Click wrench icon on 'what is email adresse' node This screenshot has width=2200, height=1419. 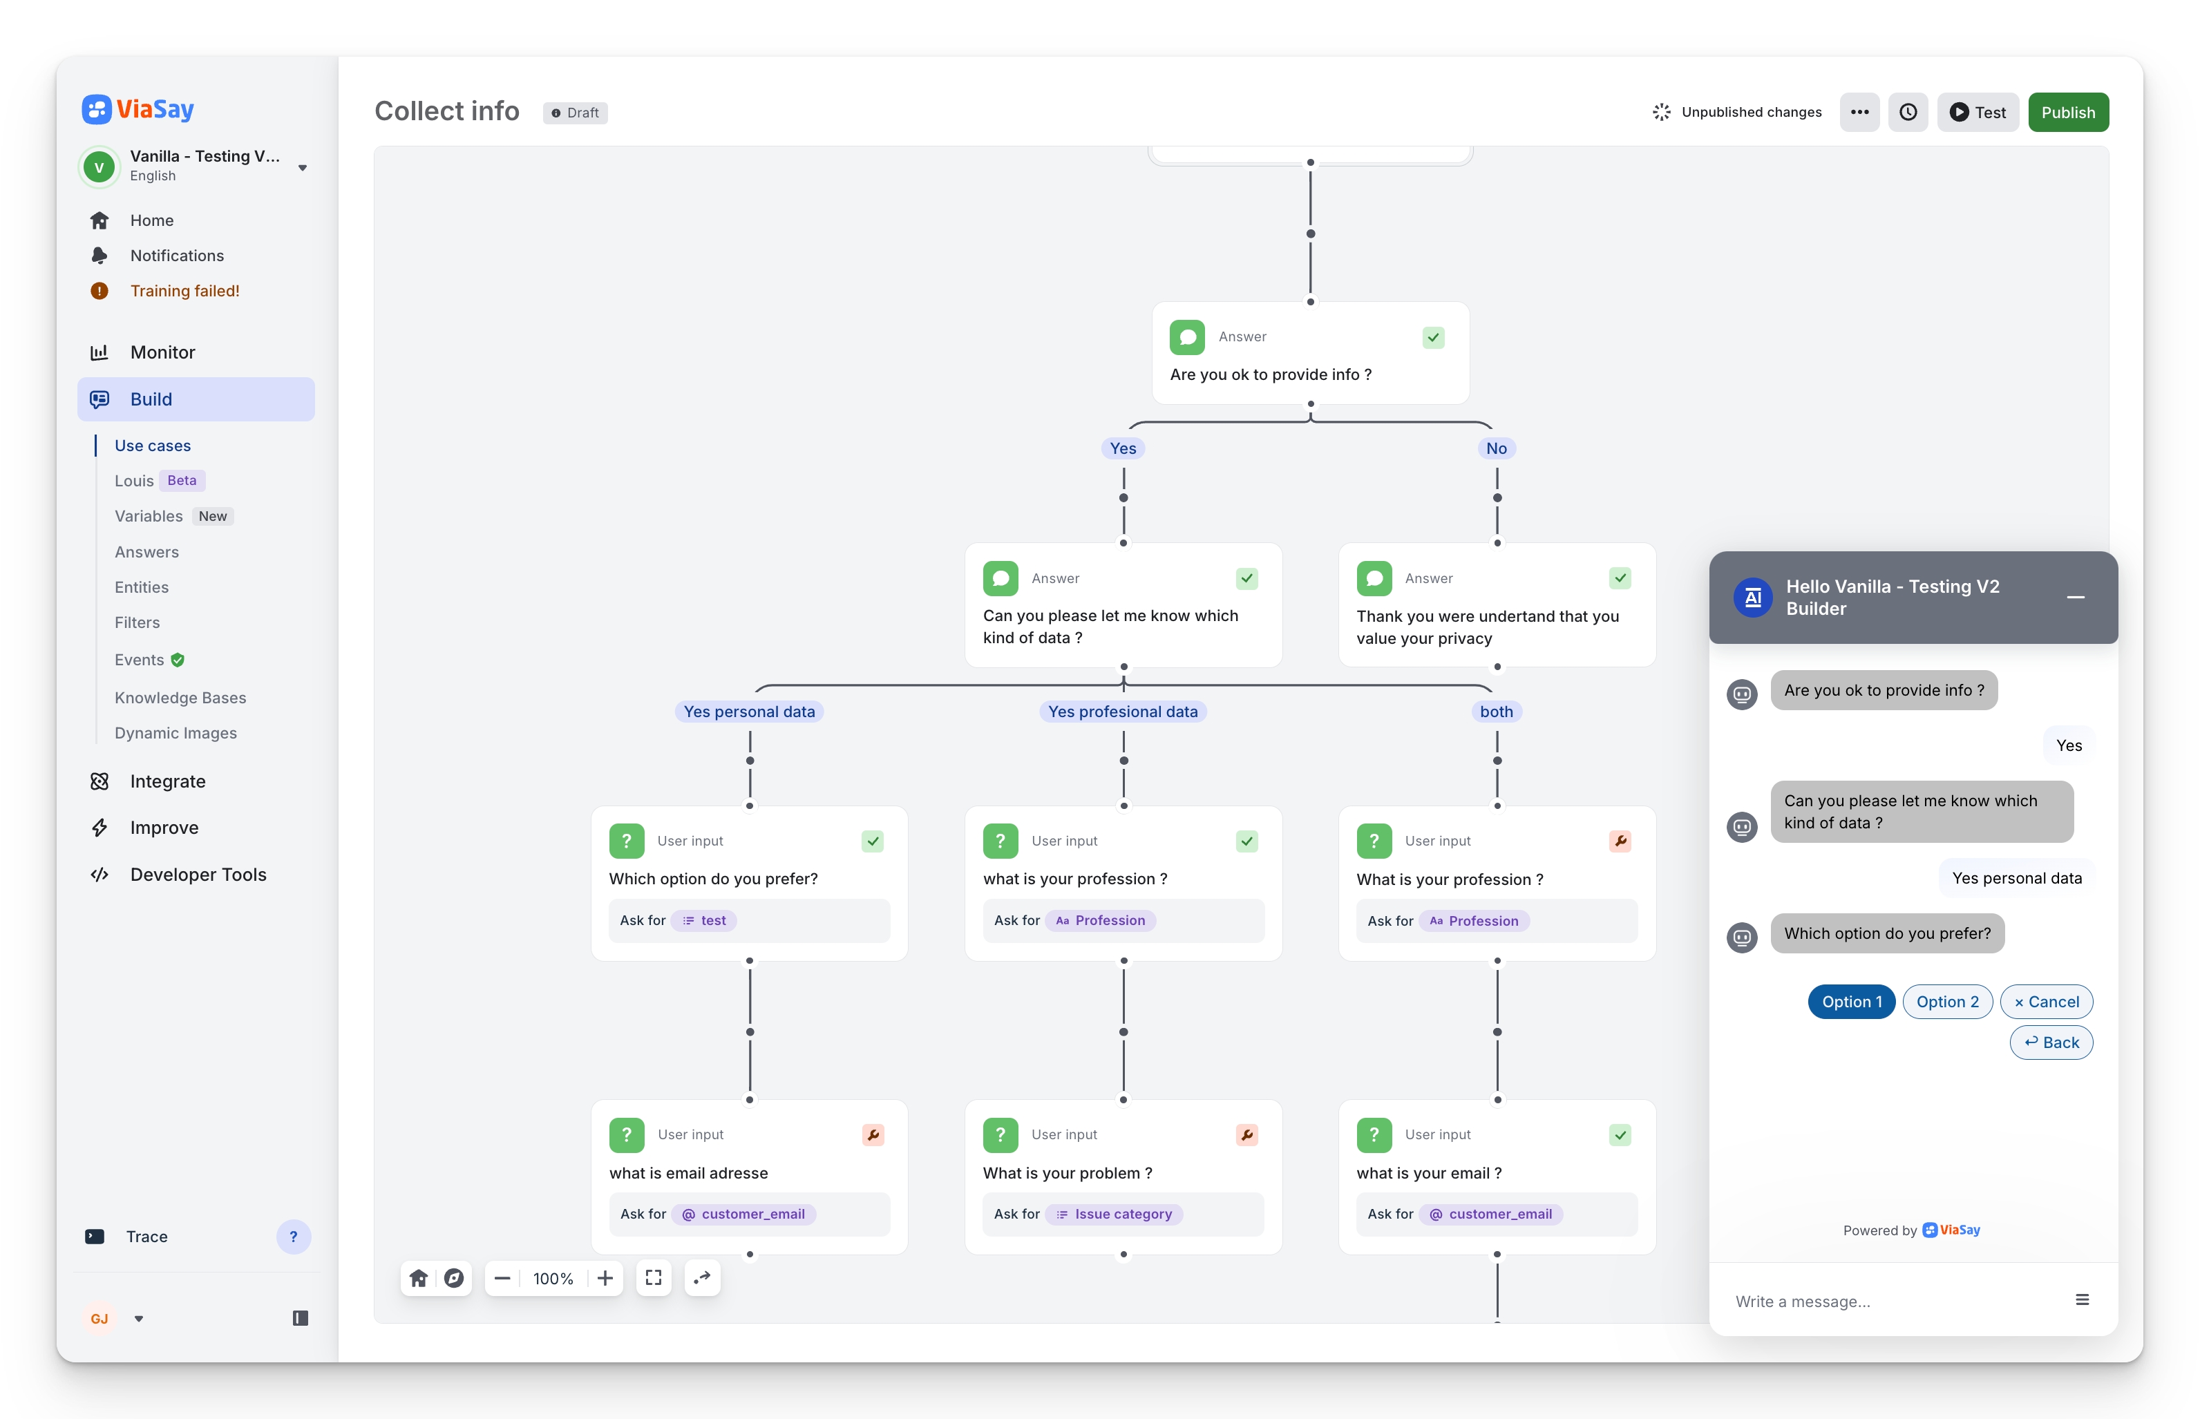click(x=873, y=1135)
